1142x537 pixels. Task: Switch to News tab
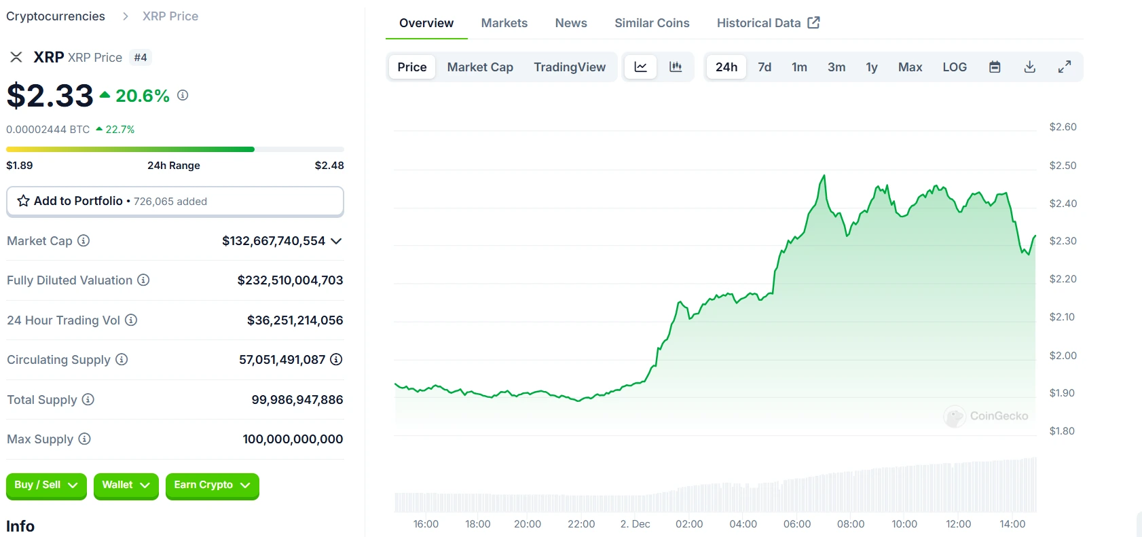(x=571, y=23)
